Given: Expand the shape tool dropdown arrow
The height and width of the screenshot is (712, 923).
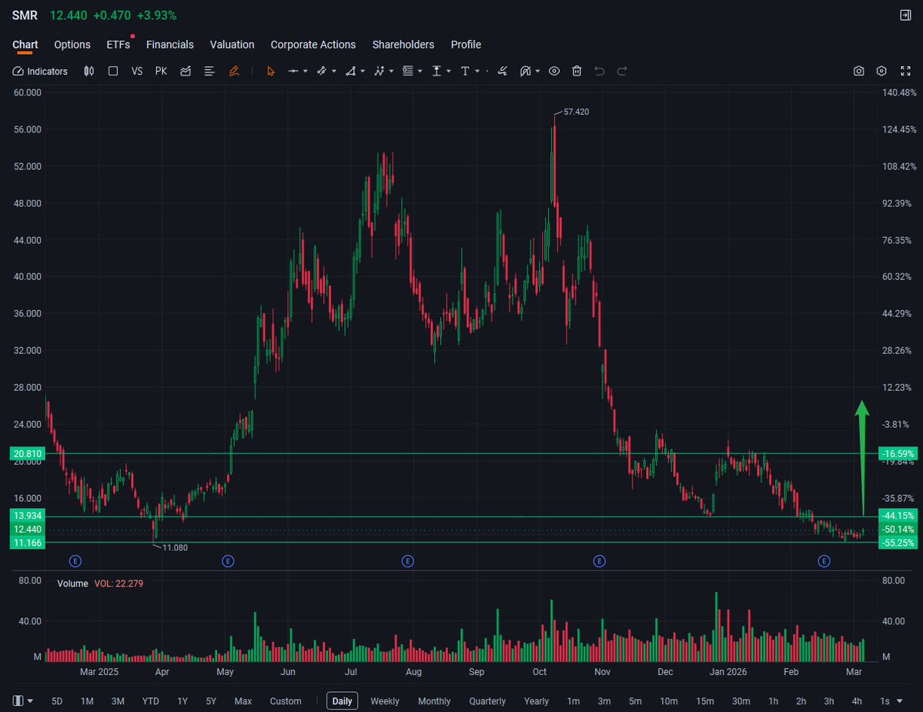Looking at the screenshot, I should (x=363, y=71).
